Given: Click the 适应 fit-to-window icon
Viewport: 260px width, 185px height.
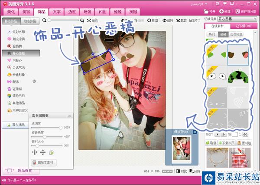Looking at the screenshot, I should pos(89,20).
